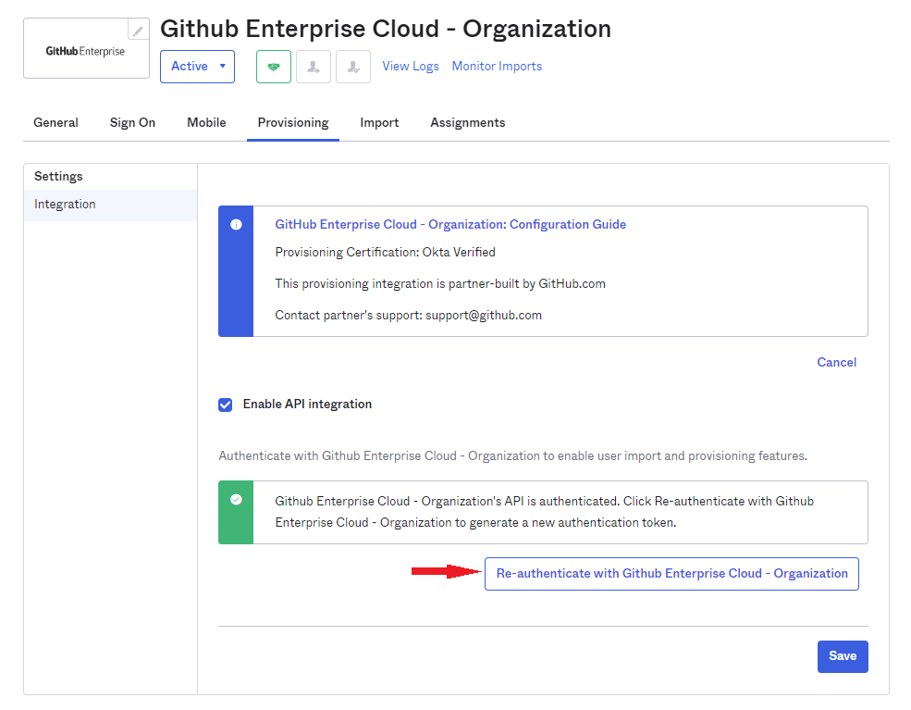Click the green checkmark authenticated icon

pos(236,500)
